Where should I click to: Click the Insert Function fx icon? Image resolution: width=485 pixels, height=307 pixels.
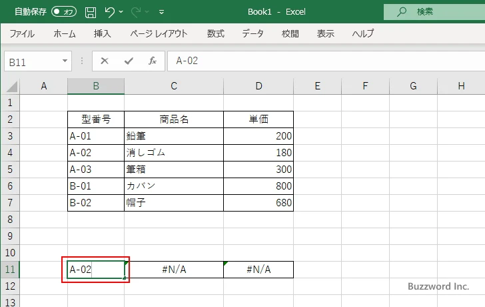tap(152, 61)
